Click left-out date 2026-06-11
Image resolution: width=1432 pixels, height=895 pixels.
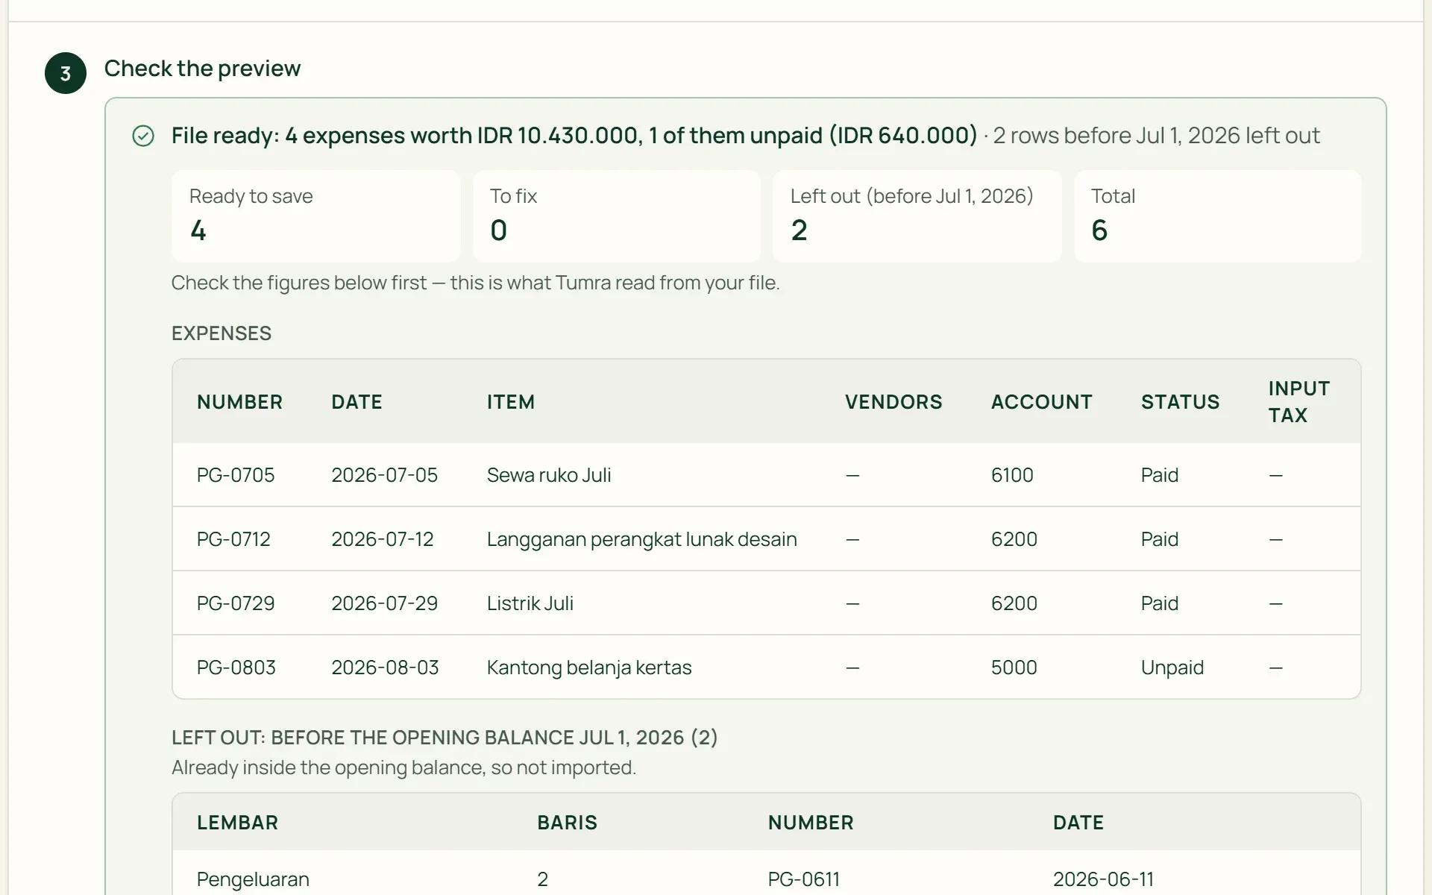(1103, 879)
